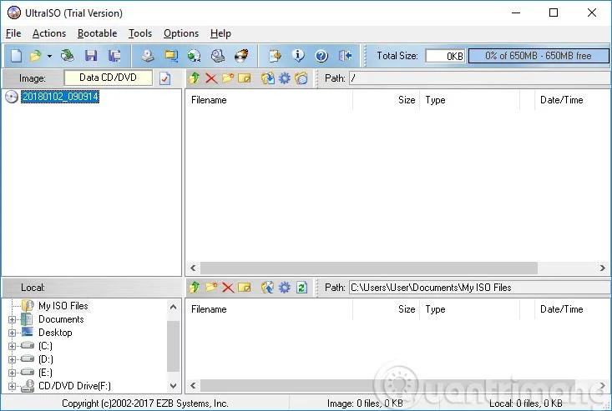Go up a folder in the Local pane toolbar
Image resolution: width=612 pixels, height=411 pixels.
tap(194, 288)
